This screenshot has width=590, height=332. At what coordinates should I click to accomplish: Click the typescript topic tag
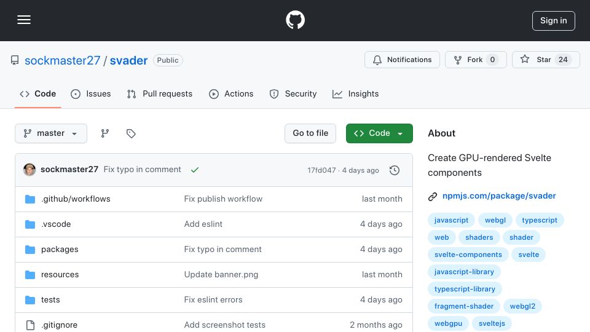coord(540,220)
